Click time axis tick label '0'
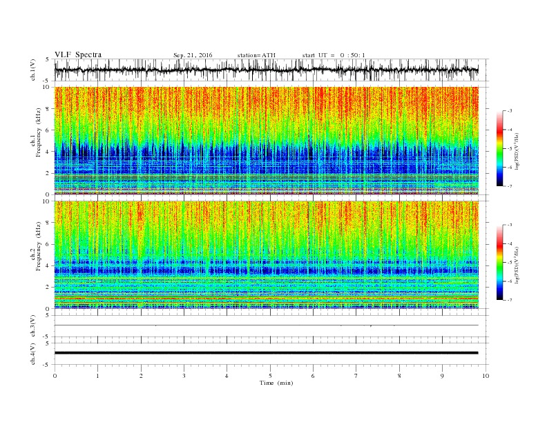This screenshot has height=422, width=547. [55, 376]
